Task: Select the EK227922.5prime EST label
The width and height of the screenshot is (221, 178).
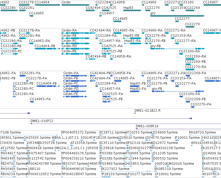Action: 115,169
